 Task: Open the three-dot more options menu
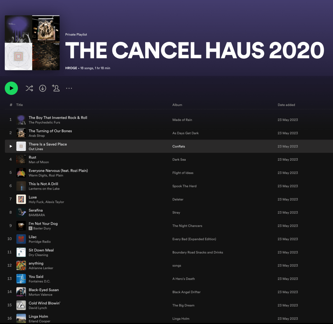tap(69, 88)
